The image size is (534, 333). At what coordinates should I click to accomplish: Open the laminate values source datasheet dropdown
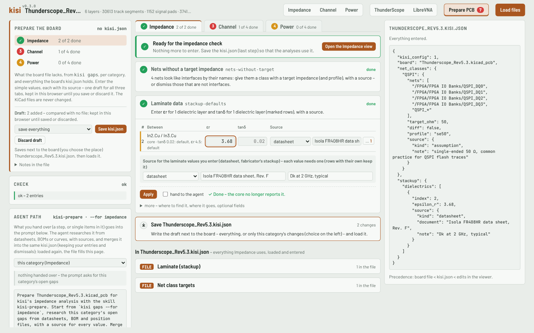click(171, 176)
